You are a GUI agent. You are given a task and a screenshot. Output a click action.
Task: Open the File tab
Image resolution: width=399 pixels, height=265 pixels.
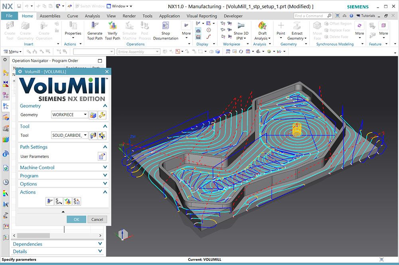pyautogui.click(x=9, y=16)
